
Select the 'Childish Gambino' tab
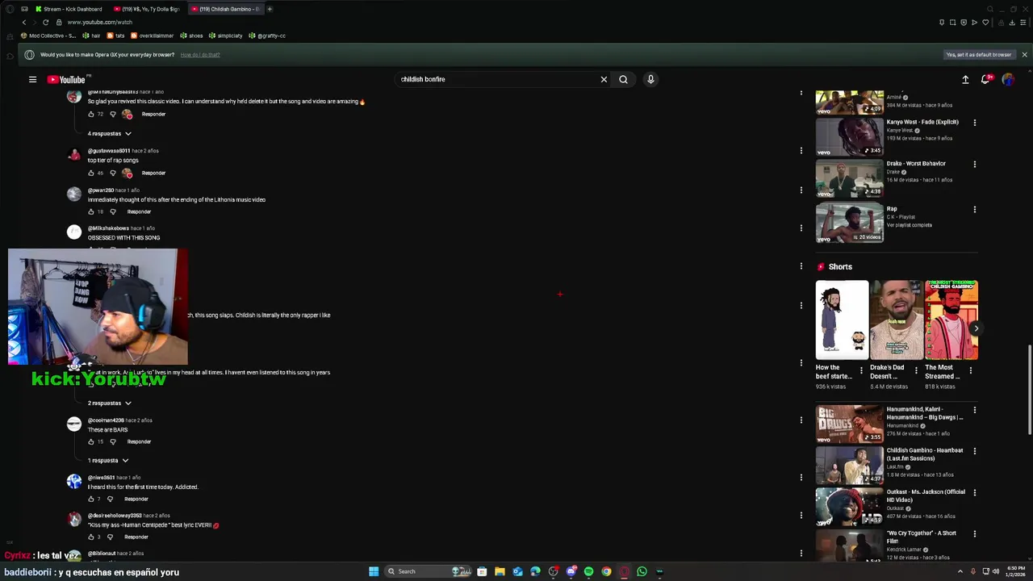coord(226,9)
